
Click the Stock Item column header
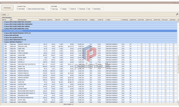tap(174, 20)
